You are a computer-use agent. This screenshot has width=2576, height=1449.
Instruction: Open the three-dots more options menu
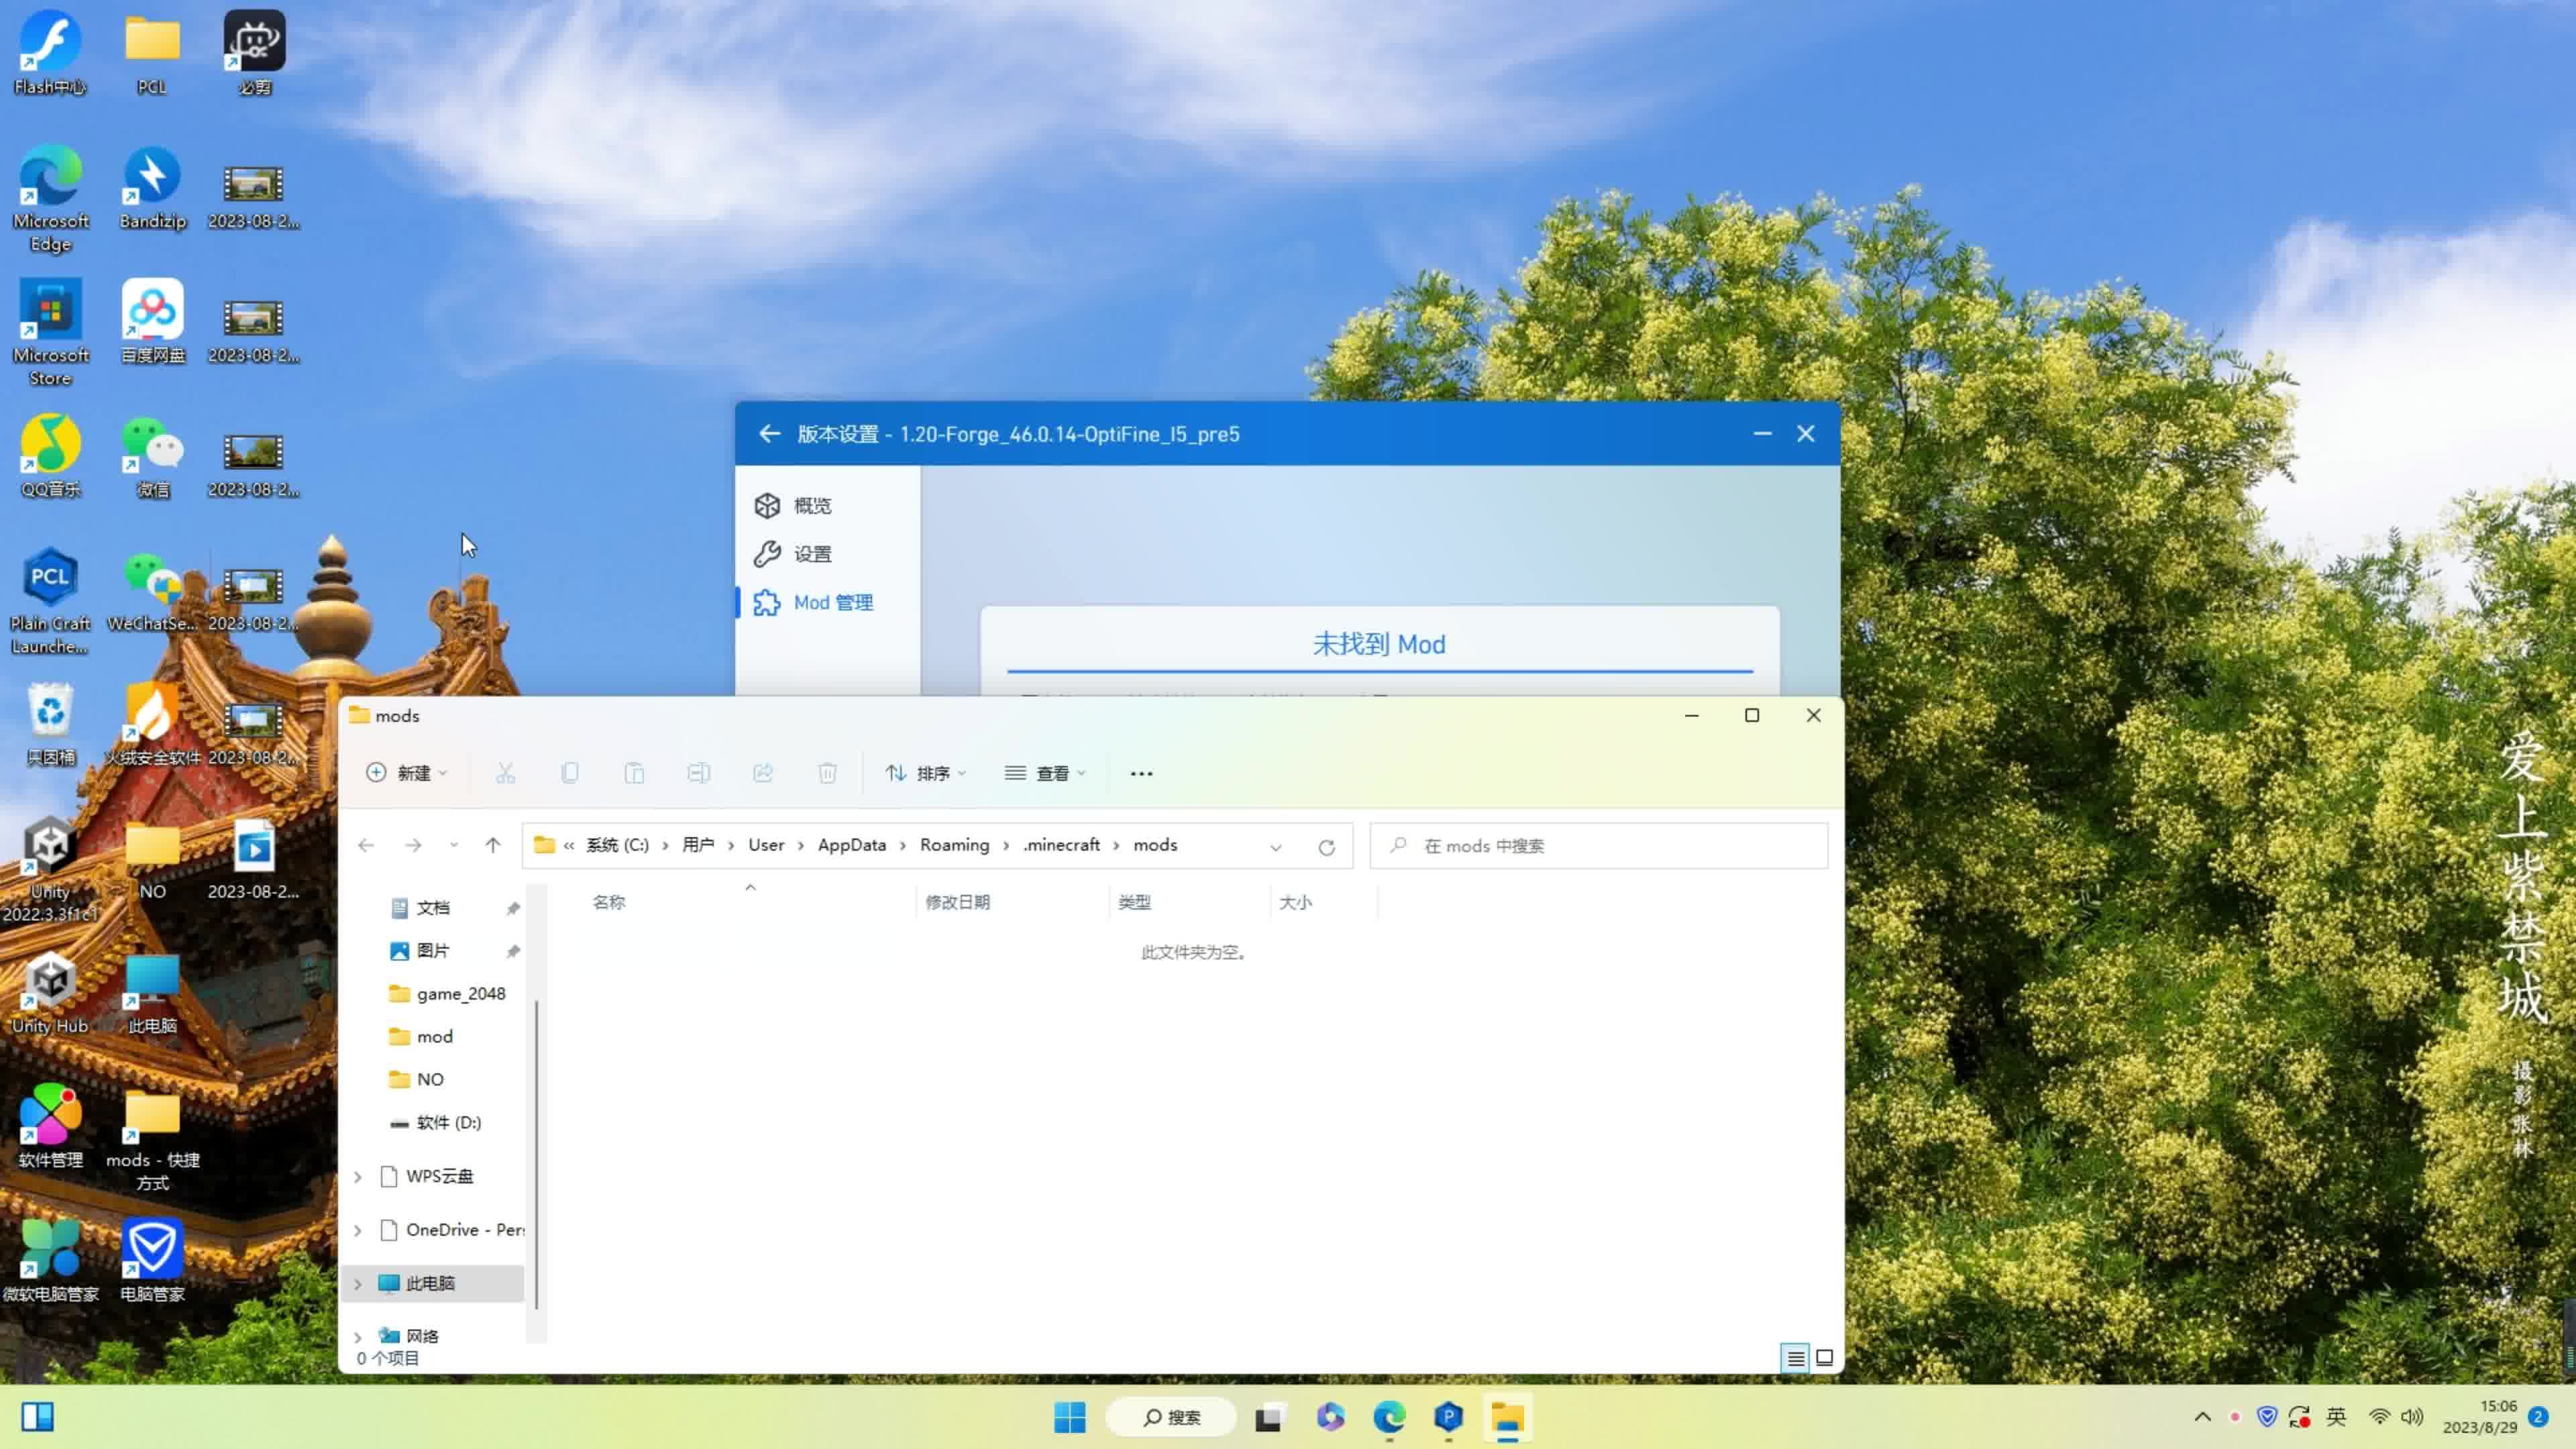click(1141, 774)
